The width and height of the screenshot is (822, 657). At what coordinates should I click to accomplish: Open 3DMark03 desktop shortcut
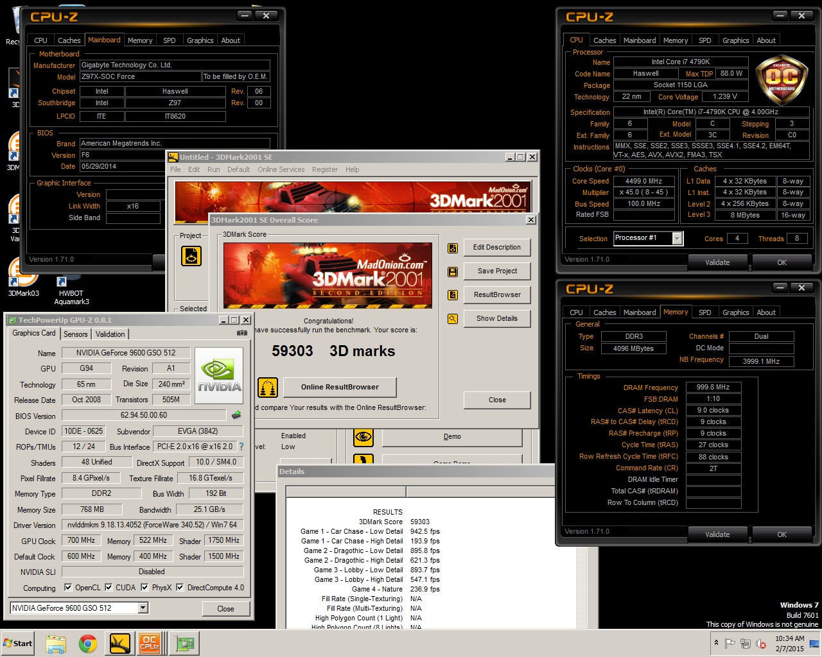(x=24, y=278)
